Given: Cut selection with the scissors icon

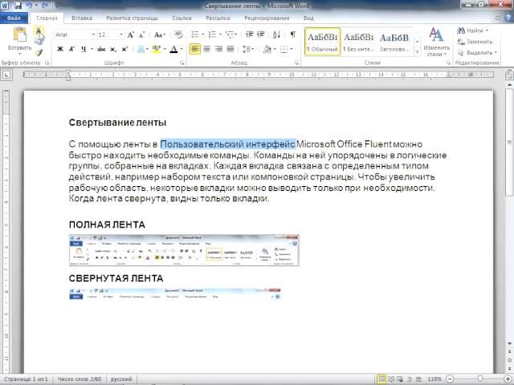Looking at the screenshot, I should [x=39, y=30].
